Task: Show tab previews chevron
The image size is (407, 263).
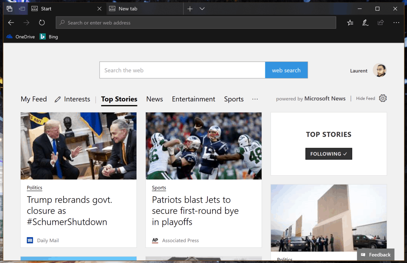Action: pos(202,9)
